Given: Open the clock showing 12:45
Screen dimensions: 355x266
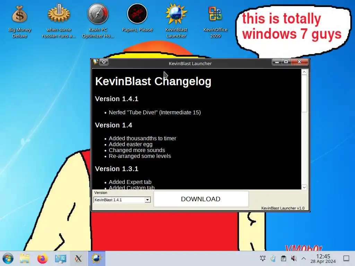Looking at the screenshot, I should pyautogui.click(x=323, y=258).
